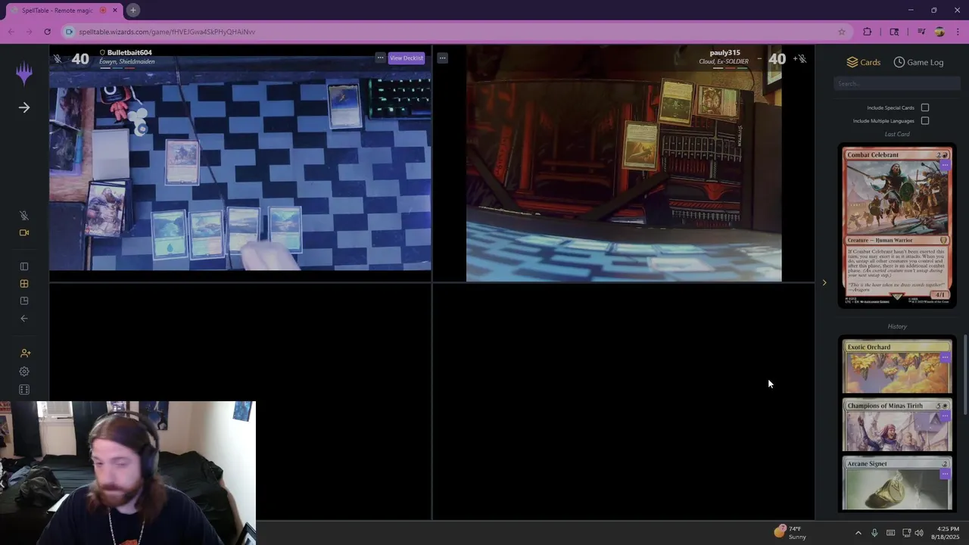Collapse the cards panel with chevron
This screenshot has width=969, height=545.
tap(824, 283)
